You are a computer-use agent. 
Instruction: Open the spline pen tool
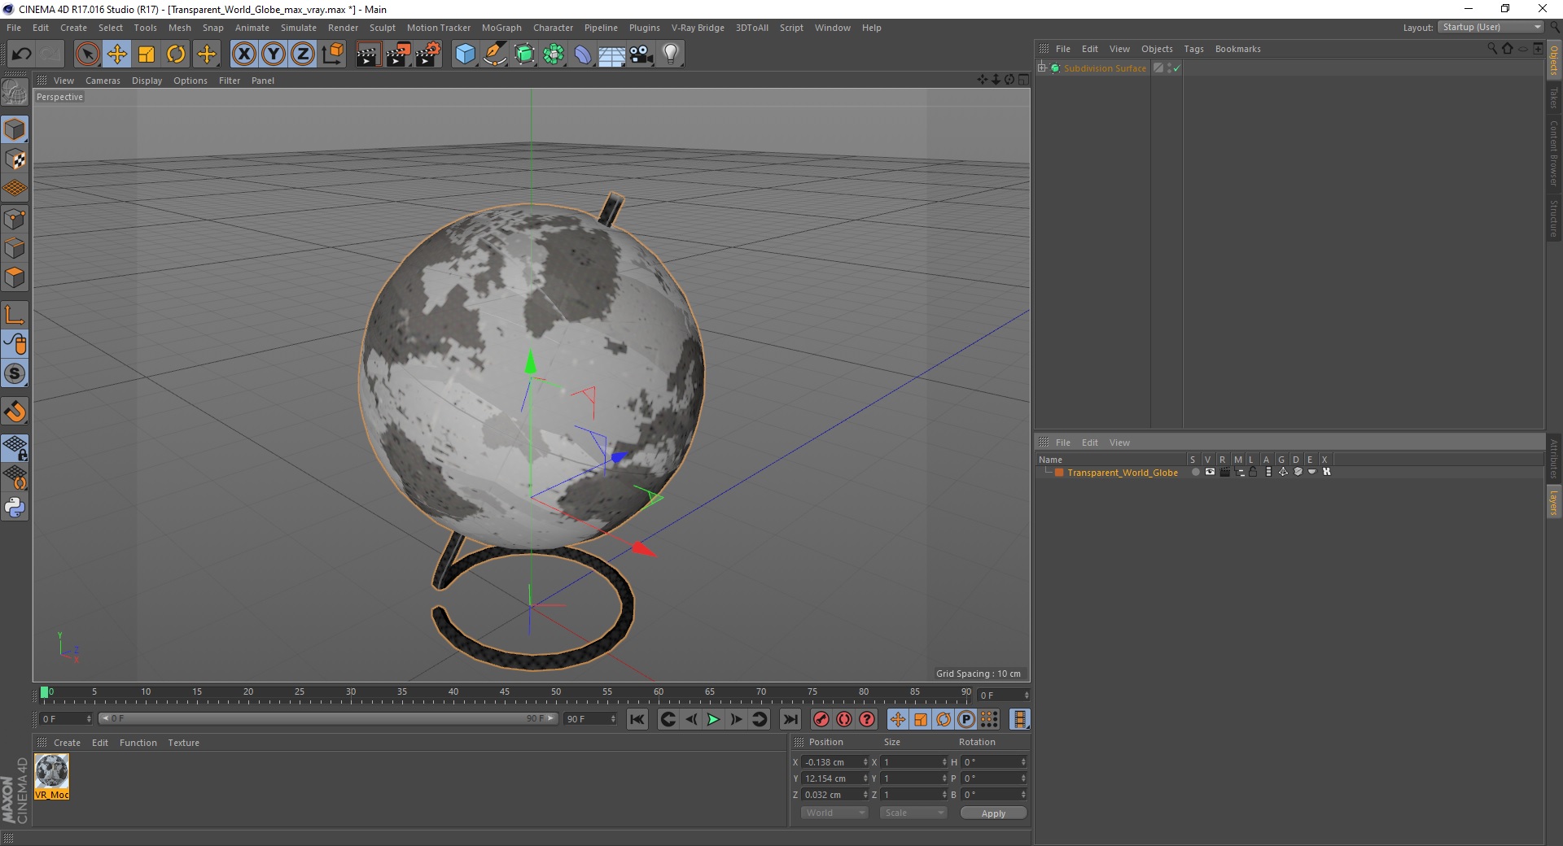point(494,55)
